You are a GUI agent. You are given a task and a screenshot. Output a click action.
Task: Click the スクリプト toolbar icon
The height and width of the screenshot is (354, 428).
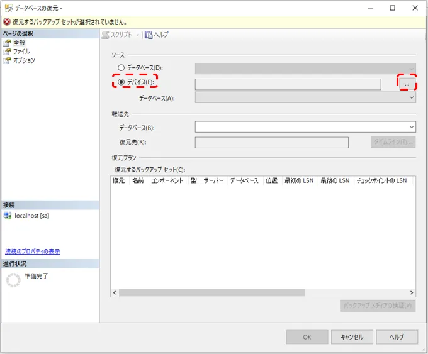pyautogui.click(x=106, y=35)
